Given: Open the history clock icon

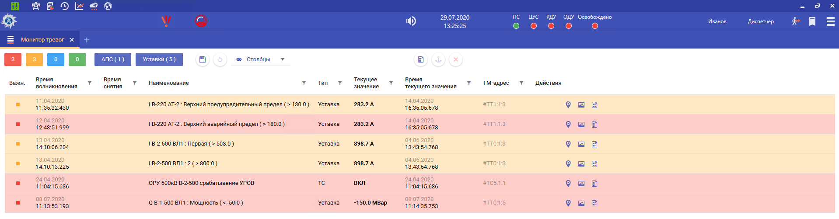Looking at the screenshot, I should pyautogui.click(x=65, y=6).
